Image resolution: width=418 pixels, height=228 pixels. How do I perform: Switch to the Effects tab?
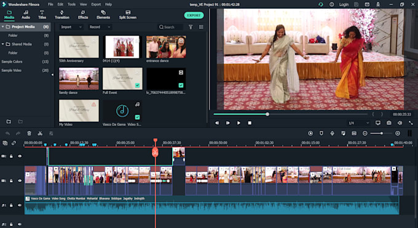click(x=83, y=15)
